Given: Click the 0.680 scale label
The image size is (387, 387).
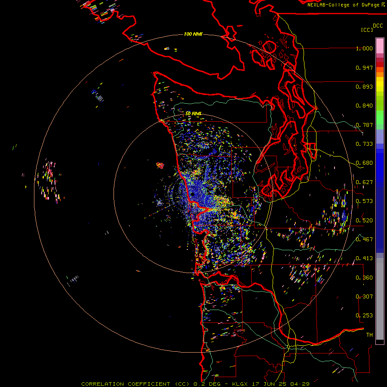Looking at the screenshot, I should point(364,163).
